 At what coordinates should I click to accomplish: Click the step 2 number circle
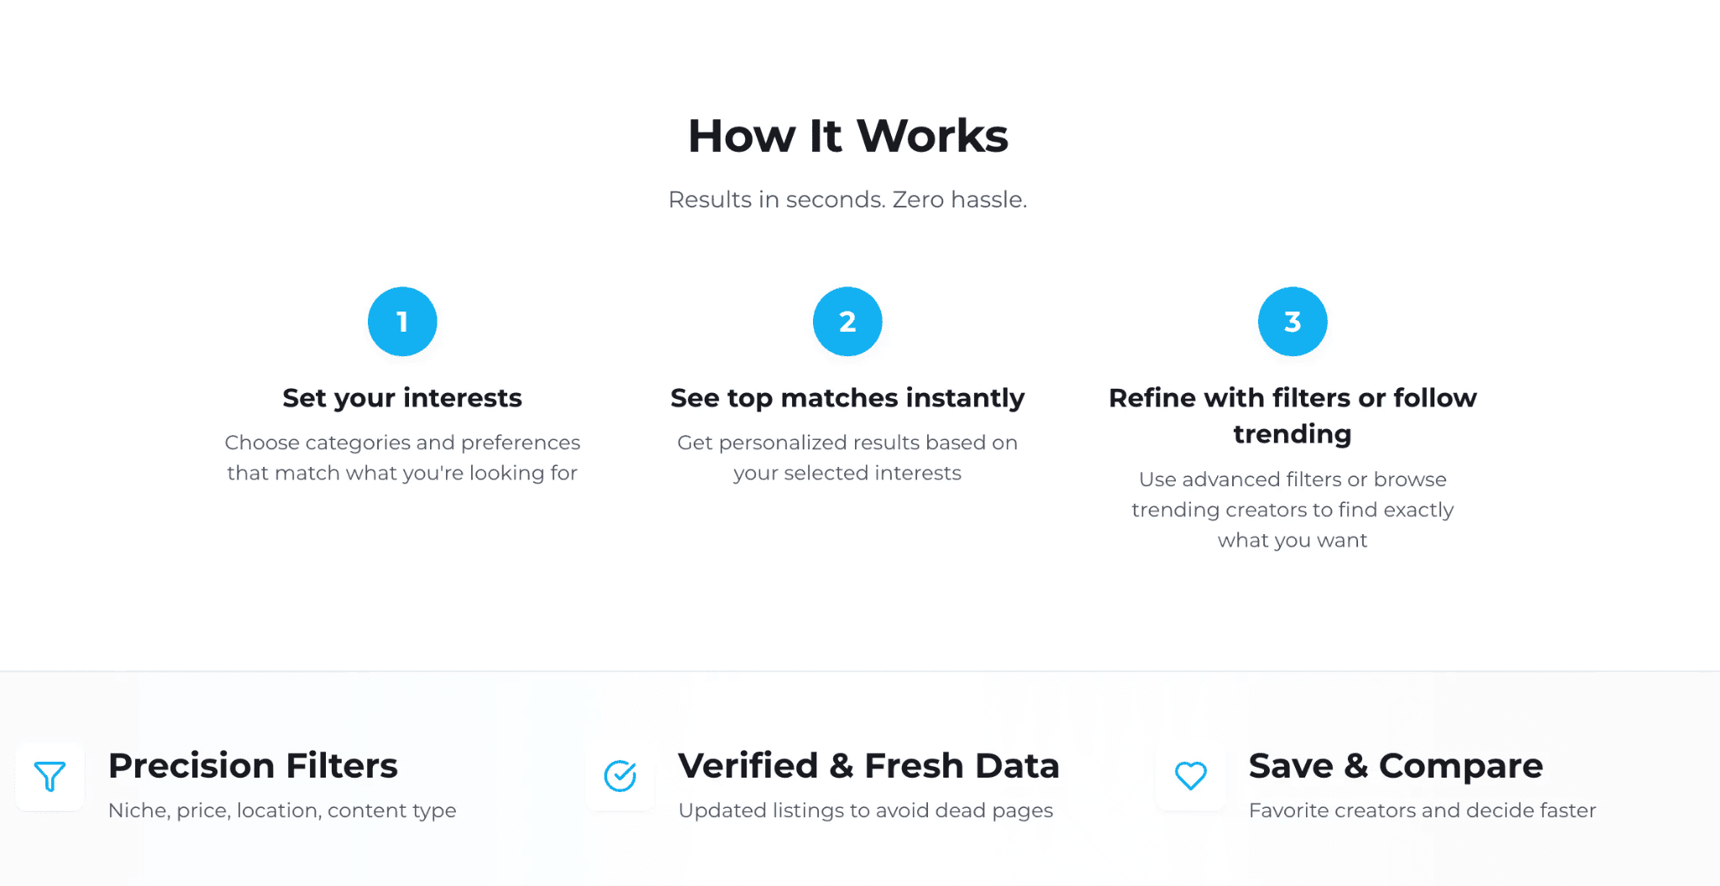[x=847, y=322]
